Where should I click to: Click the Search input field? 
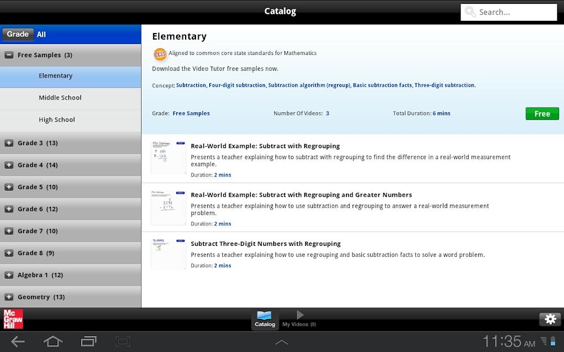[508, 12]
